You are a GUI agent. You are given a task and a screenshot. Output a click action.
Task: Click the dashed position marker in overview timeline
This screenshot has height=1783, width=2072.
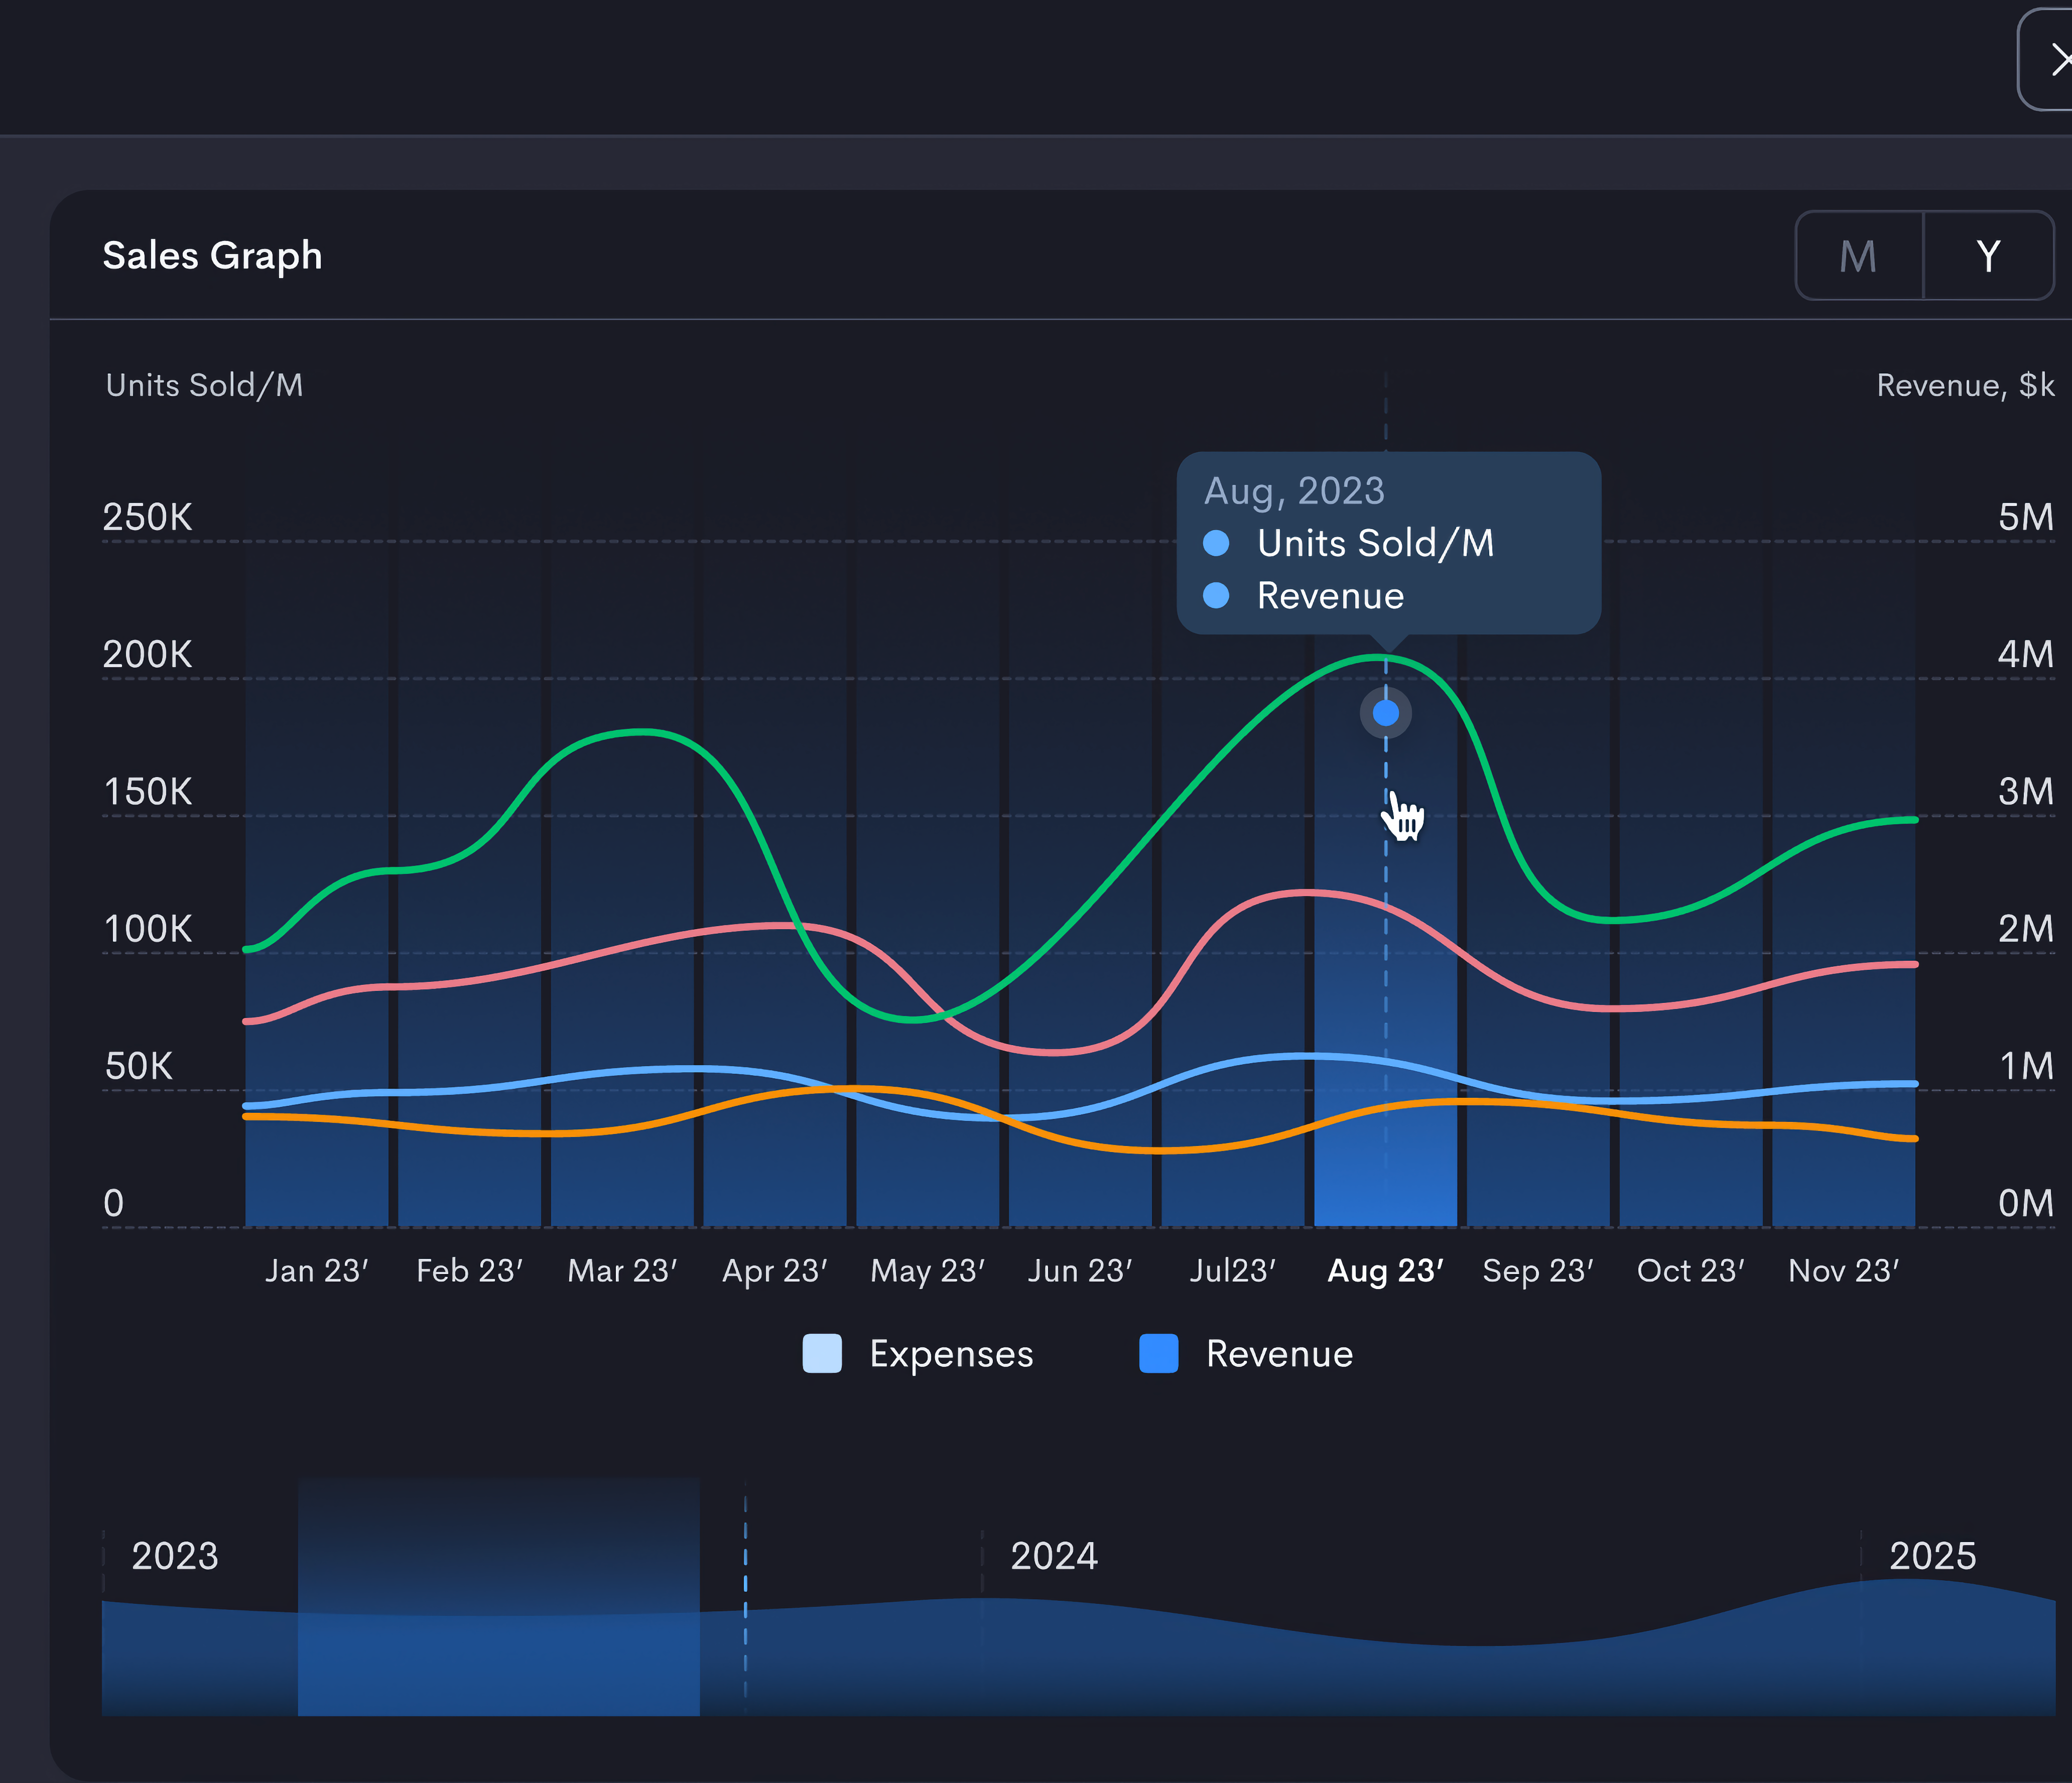[745, 1597]
